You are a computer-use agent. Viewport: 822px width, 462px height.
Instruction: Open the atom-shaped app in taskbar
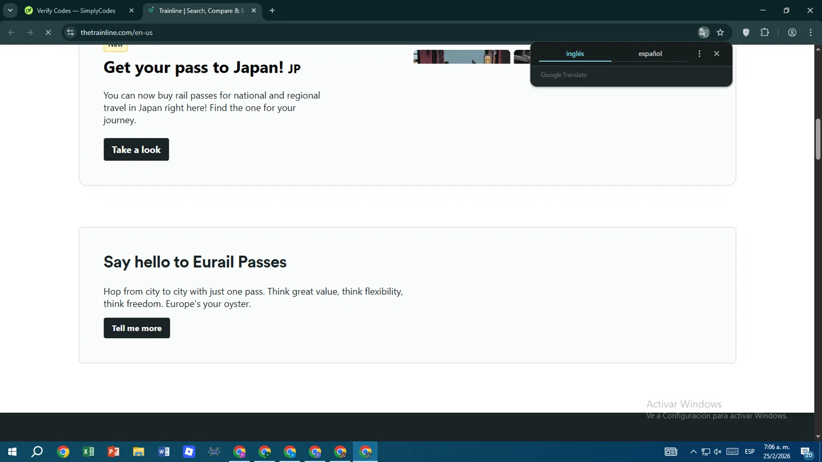tap(214, 452)
